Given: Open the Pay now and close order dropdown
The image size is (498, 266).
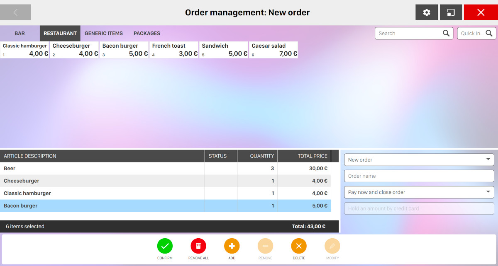Looking at the screenshot, I should [x=419, y=192].
